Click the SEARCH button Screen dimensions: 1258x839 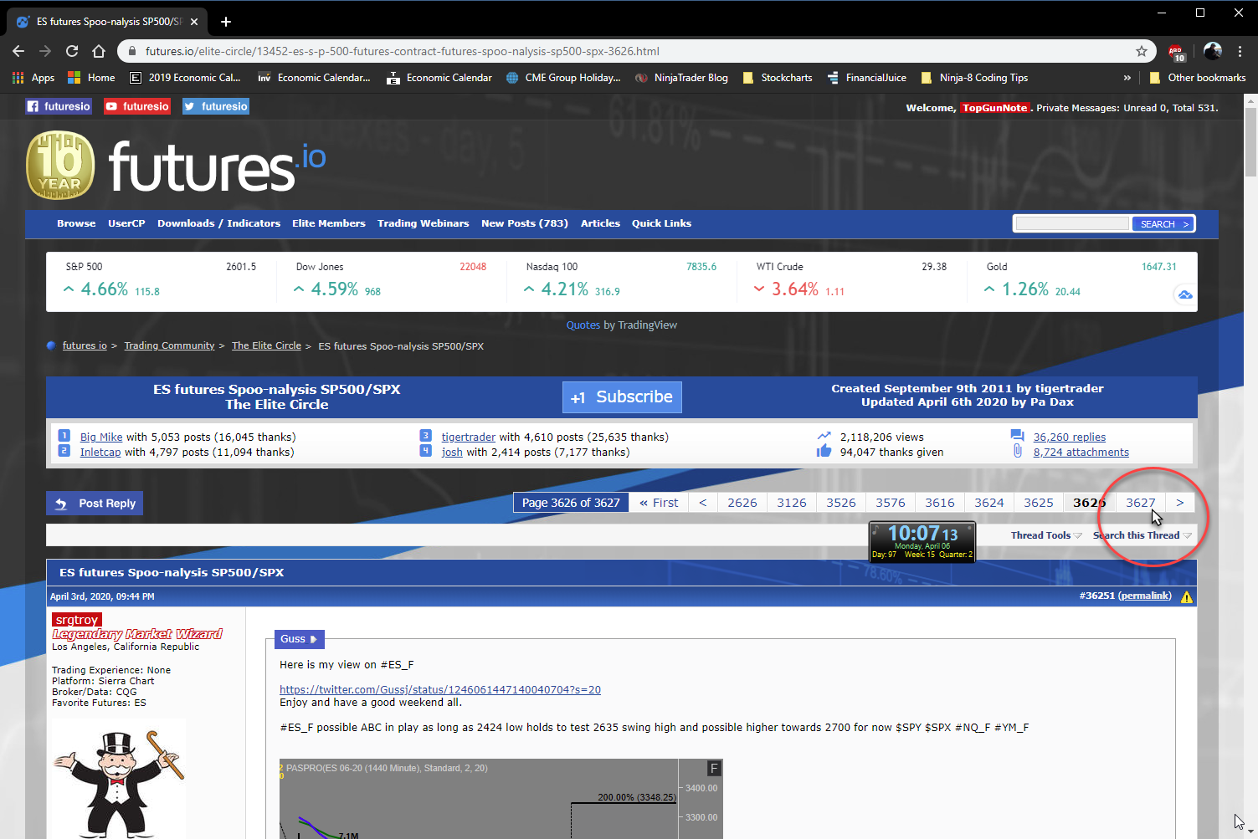pyautogui.click(x=1163, y=224)
